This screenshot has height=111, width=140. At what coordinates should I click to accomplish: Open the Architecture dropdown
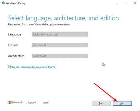[x=60, y=56]
